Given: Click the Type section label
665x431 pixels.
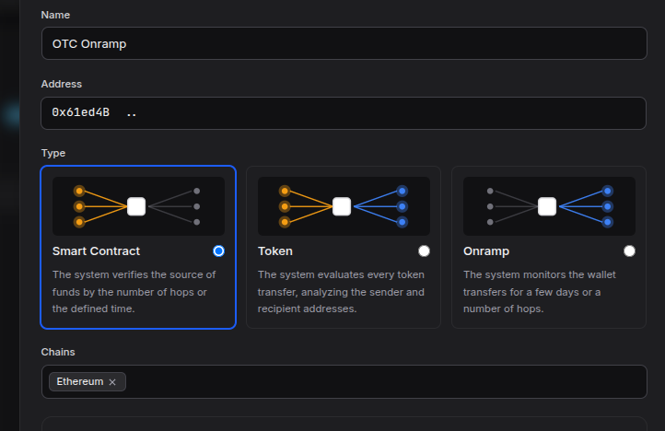Looking at the screenshot, I should coord(53,153).
